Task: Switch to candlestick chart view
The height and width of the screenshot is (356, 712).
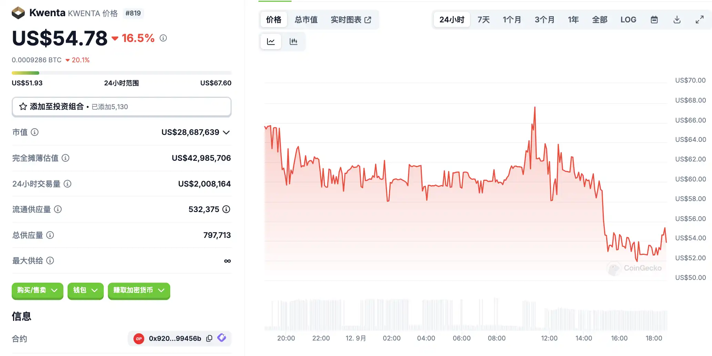Action: 293,42
